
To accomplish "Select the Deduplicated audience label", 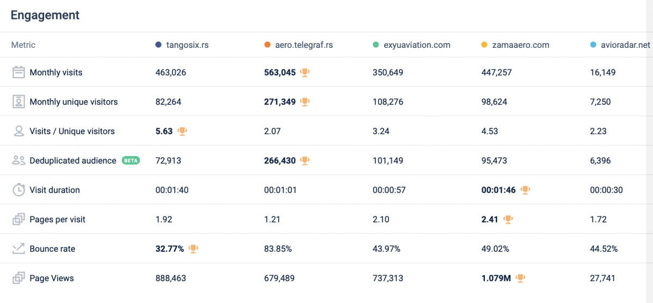I will click(x=73, y=160).
